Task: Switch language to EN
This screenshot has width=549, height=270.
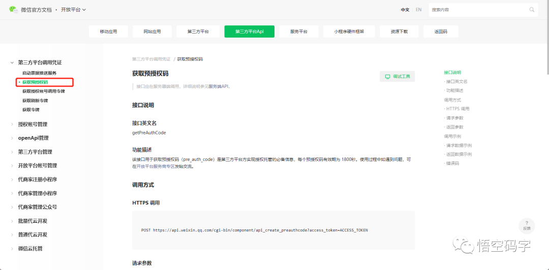Action: coord(418,10)
